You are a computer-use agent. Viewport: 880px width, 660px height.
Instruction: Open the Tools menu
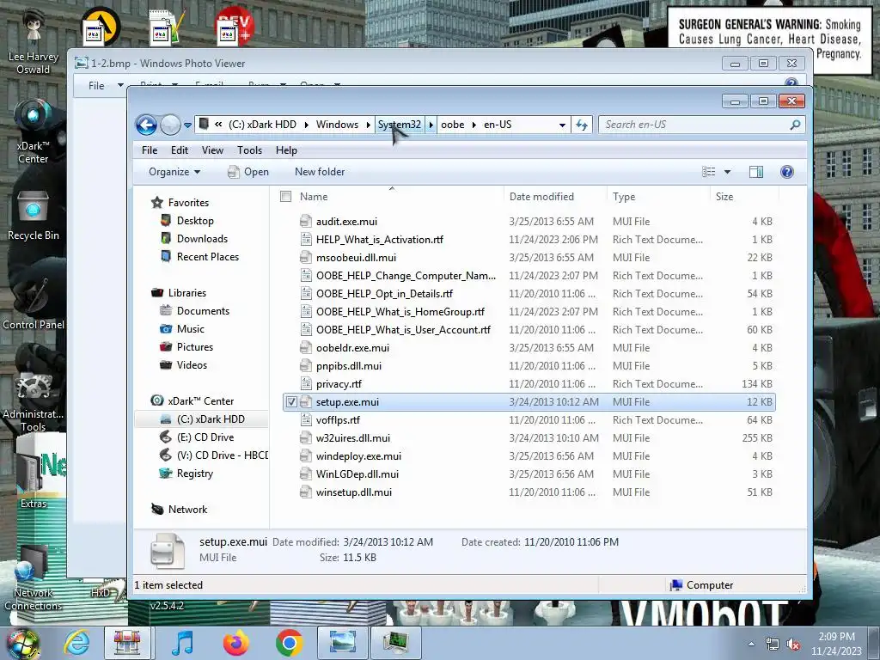(250, 150)
